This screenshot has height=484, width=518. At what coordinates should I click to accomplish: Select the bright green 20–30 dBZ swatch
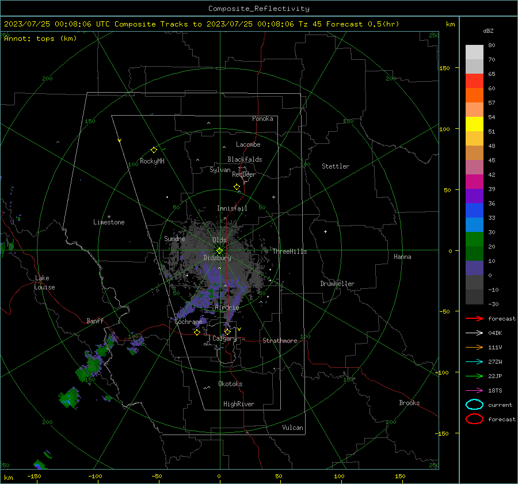(x=474, y=239)
